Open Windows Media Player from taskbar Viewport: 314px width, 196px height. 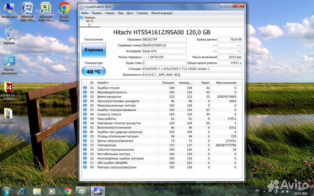[52, 191]
